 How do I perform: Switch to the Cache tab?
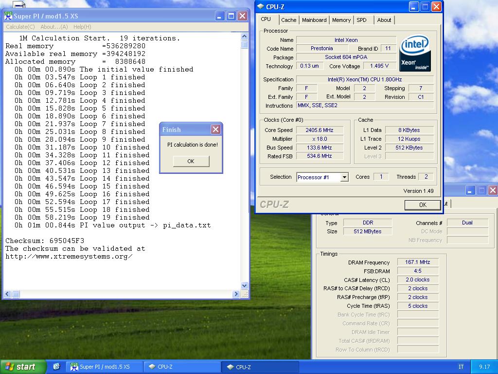click(289, 20)
